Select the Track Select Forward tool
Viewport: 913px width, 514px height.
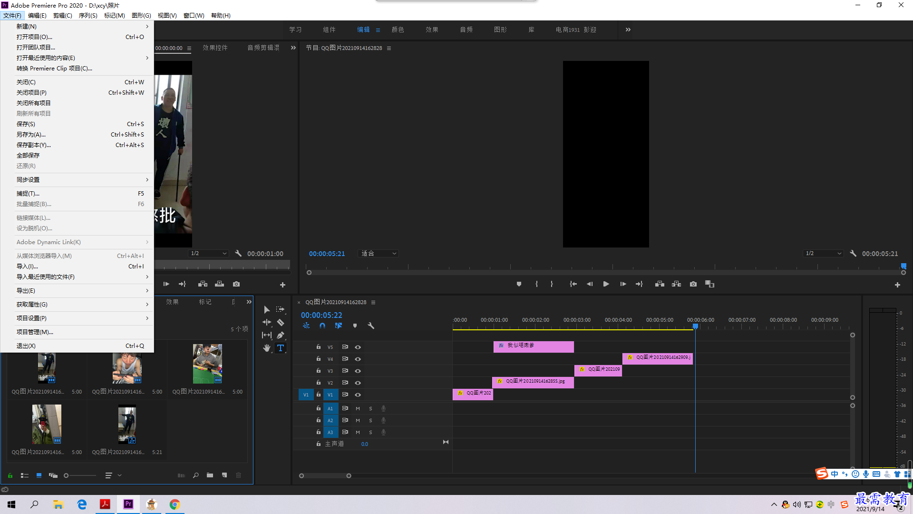pyautogui.click(x=281, y=309)
